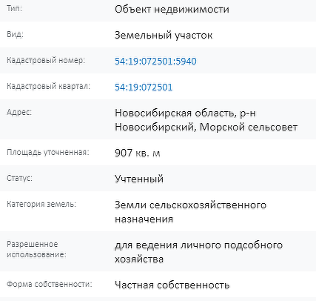Click the 'Морской сельсовет' address line
Screen dimensions: 316x301
pyautogui.click(x=249, y=128)
